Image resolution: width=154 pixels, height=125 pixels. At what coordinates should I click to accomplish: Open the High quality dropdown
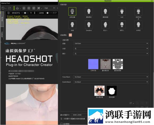point(49,8)
